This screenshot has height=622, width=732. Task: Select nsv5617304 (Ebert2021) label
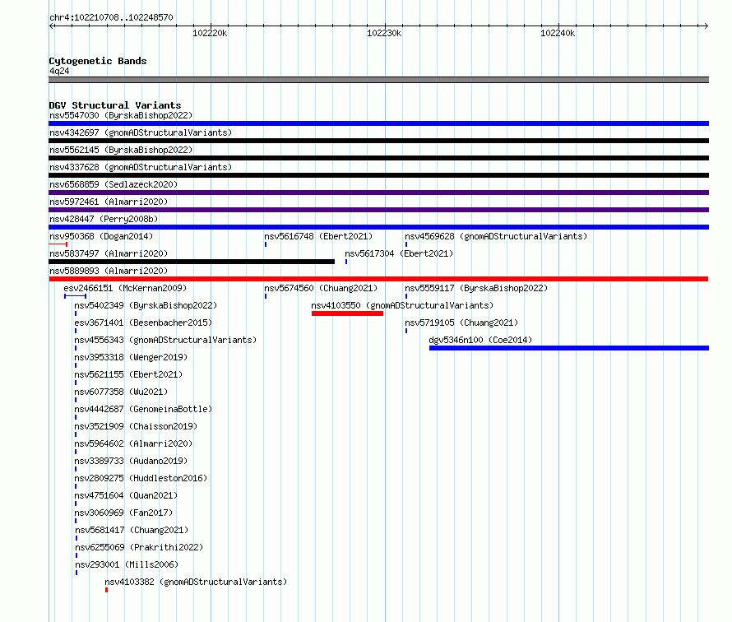(399, 253)
